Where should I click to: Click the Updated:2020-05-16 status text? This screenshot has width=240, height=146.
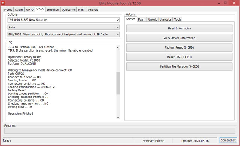195,141
